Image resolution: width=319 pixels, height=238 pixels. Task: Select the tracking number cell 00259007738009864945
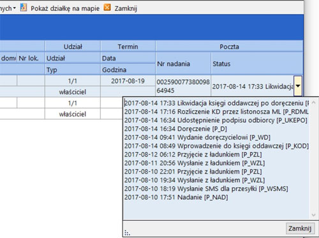pyautogui.click(x=183, y=86)
